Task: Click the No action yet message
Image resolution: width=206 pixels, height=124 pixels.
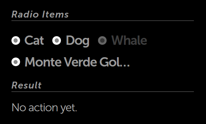Action: (x=44, y=108)
